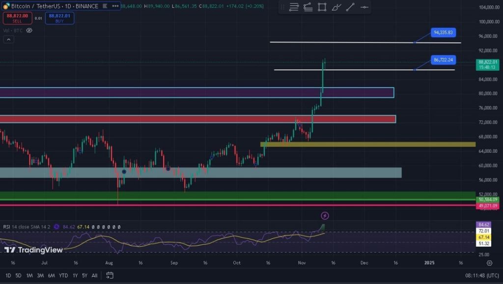Toggle volume indicator visibility eye icon

click(x=29, y=30)
